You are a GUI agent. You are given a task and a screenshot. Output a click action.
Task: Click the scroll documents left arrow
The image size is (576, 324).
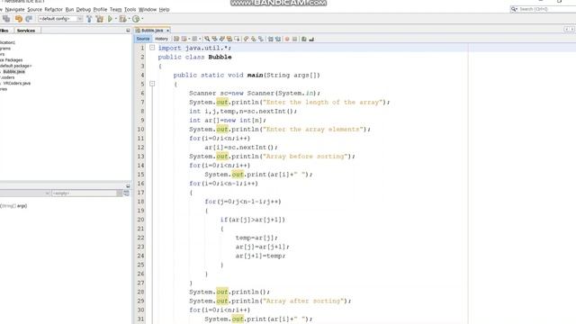pyautogui.click(x=566, y=29)
